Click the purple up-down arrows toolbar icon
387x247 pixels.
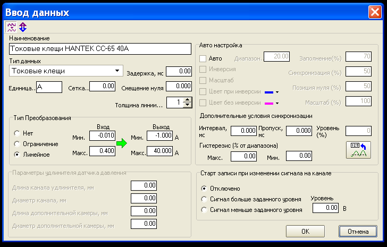(23, 27)
